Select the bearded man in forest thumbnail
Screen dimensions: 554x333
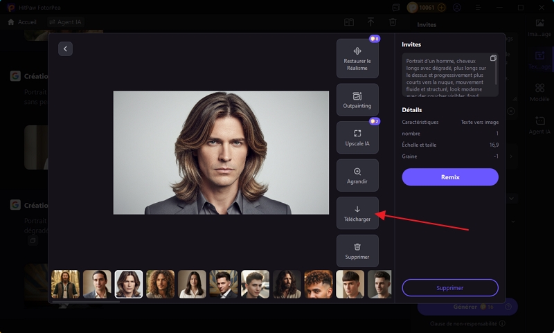(65, 285)
